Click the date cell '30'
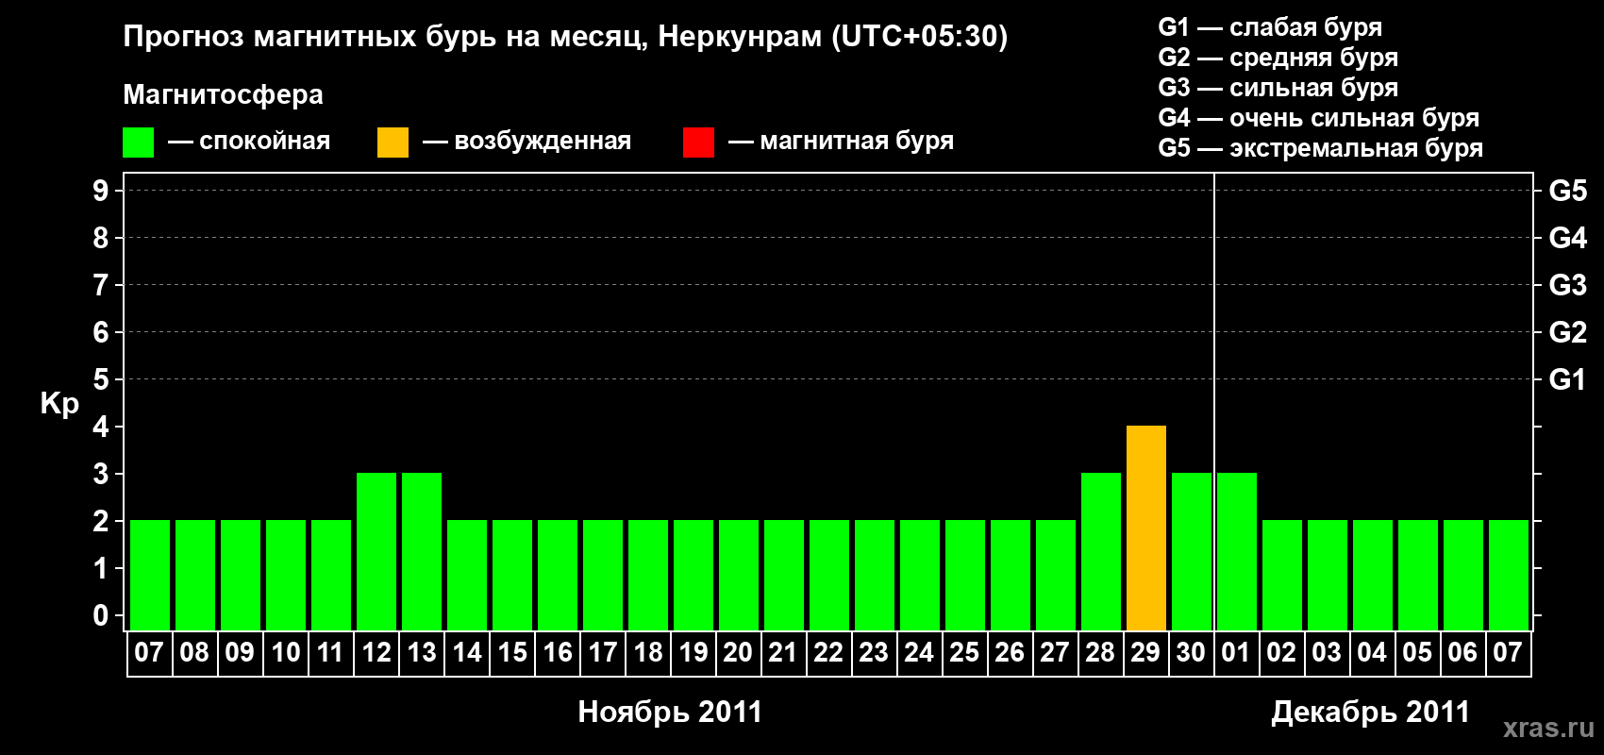 pos(1192,653)
